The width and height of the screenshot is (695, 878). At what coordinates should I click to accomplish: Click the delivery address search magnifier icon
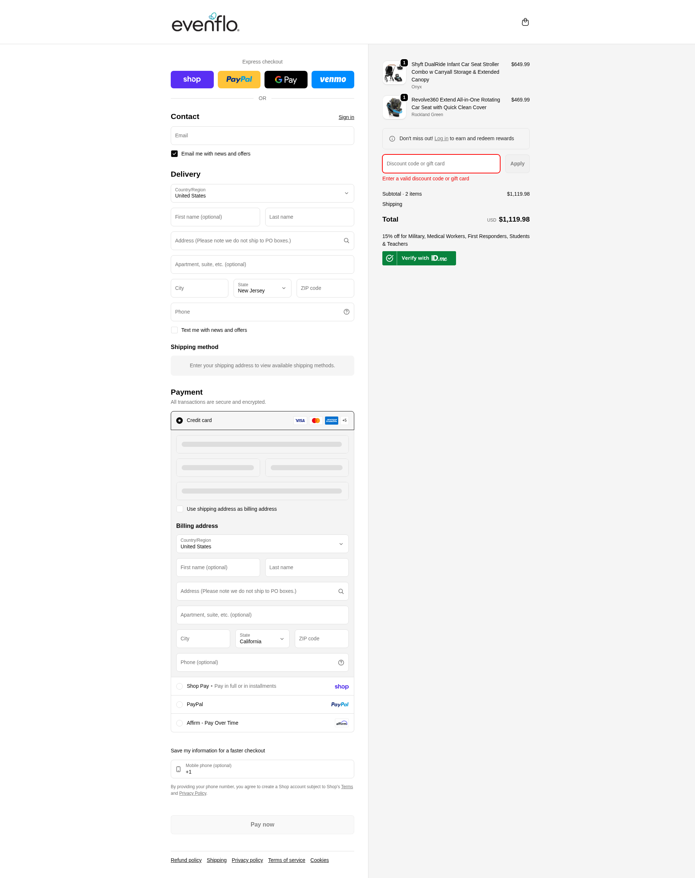[346, 241]
